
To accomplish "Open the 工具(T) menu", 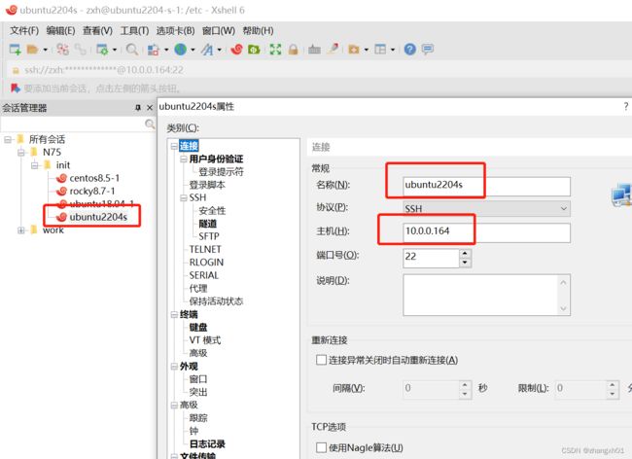I will [x=134, y=30].
